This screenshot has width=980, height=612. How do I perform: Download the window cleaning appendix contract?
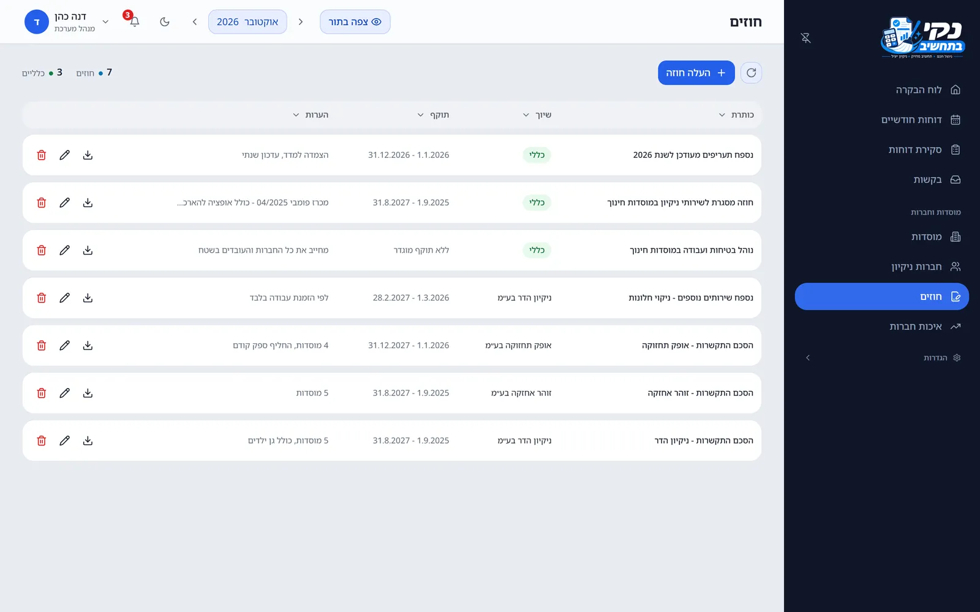click(88, 298)
